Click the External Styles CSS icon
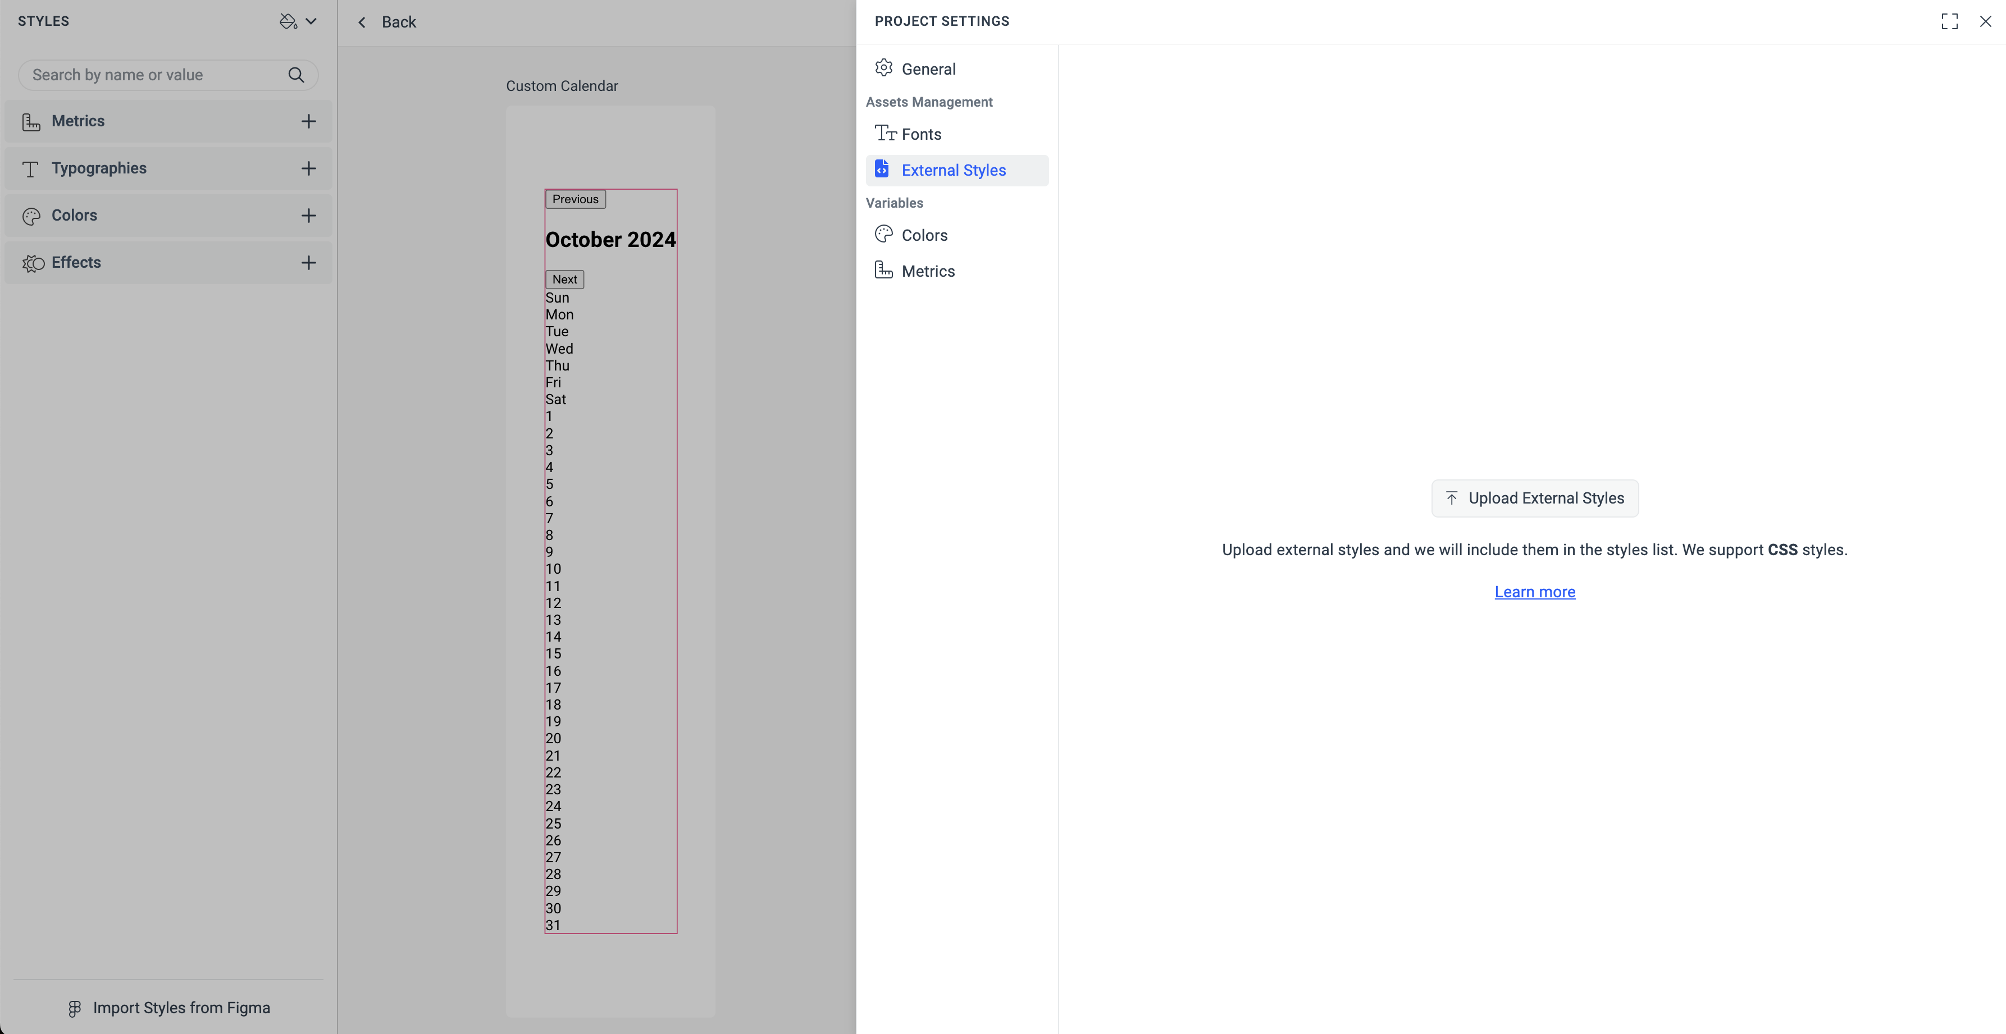 click(x=882, y=169)
